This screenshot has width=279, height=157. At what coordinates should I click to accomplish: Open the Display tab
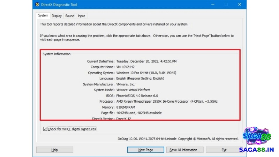pos(56,16)
